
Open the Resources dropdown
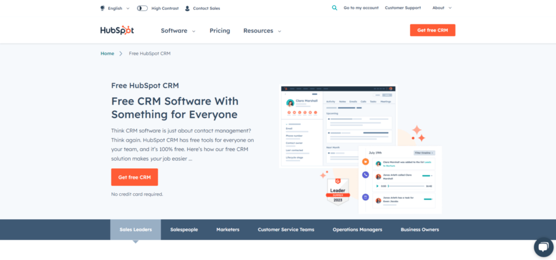262,31
